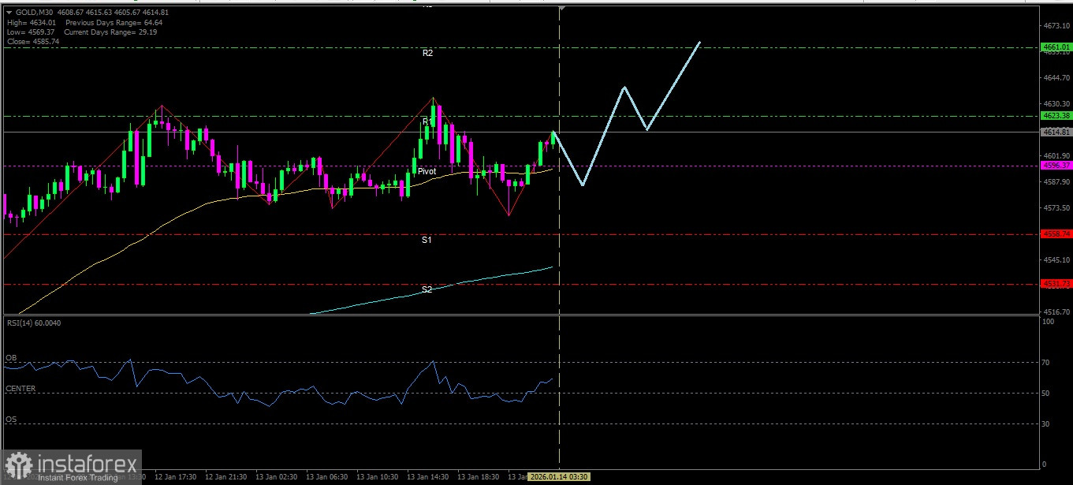The image size is (1073, 485).
Task: Click the S1 support level label
Action: (427, 239)
